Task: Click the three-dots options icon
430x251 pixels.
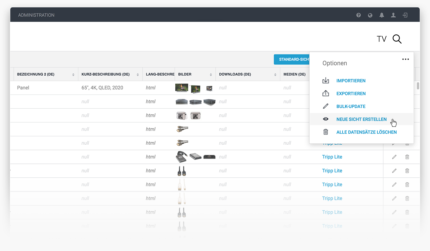Action: (406, 59)
